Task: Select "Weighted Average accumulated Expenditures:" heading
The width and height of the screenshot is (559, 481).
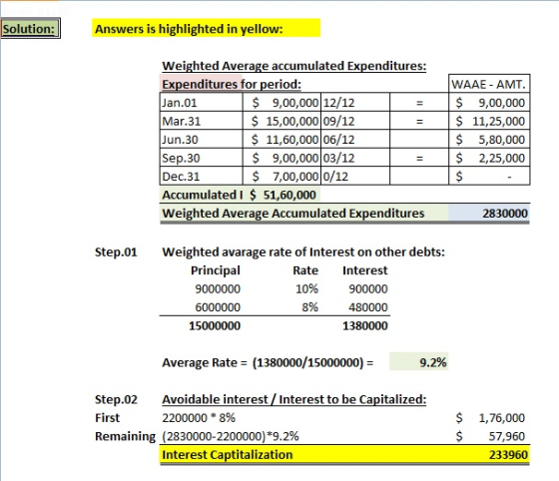Action: coord(294,66)
